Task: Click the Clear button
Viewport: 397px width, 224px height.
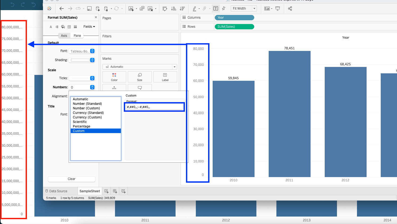Action: tap(72, 179)
